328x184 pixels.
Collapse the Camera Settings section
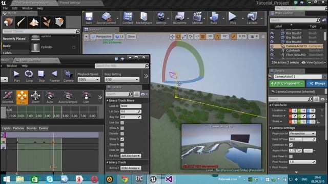pyautogui.click(x=270, y=128)
